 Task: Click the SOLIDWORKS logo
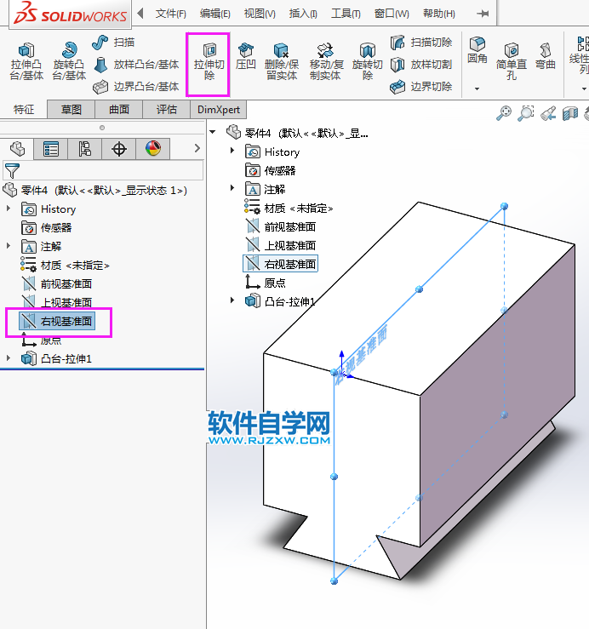pos(71,14)
